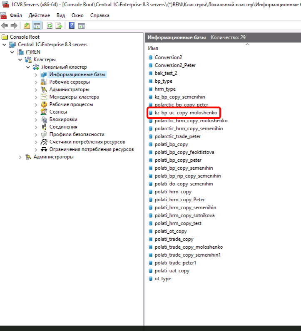Open the Действие menu
This screenshot has width=301, height=331.
click(39, 15)
